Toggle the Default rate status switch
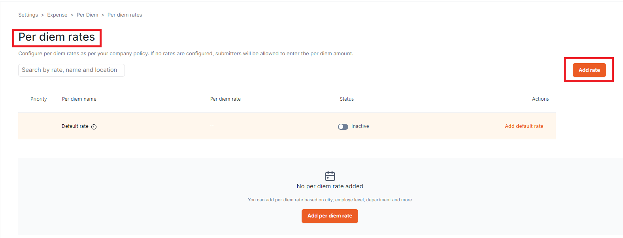623x238 pixels. coord(343,127)
